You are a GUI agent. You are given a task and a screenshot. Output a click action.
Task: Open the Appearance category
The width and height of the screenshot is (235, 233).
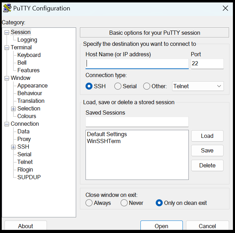pyautogui.click(x=33, y=86)
